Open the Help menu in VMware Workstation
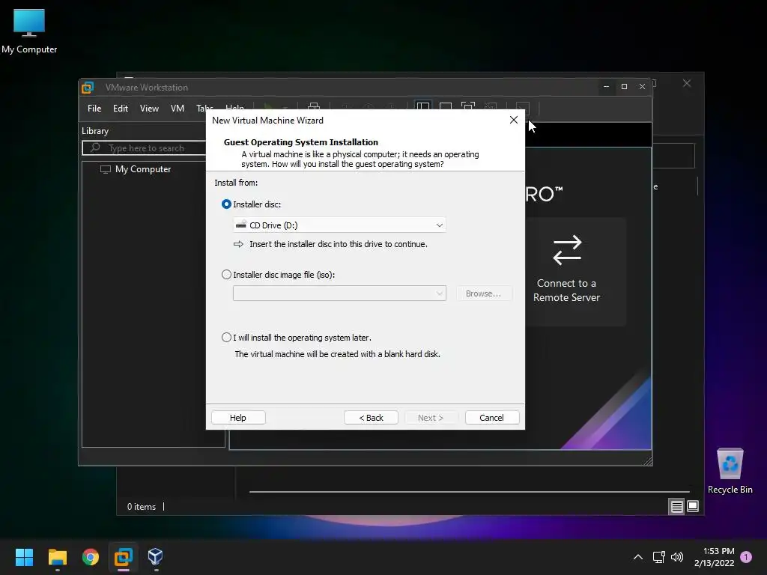 tap(234, 108)
